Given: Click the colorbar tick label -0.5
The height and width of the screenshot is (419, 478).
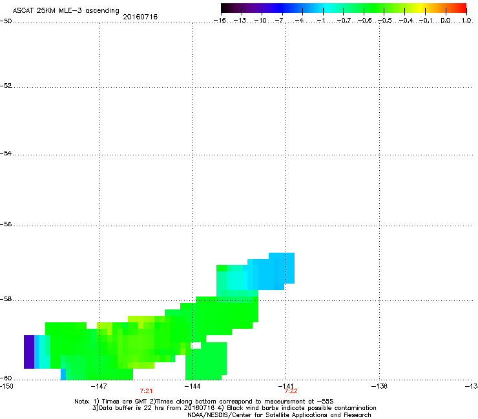Looking at the screenshot, I should click(x=384, y=21).
